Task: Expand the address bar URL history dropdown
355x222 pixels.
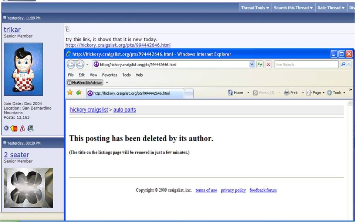Action: point(252,64)
